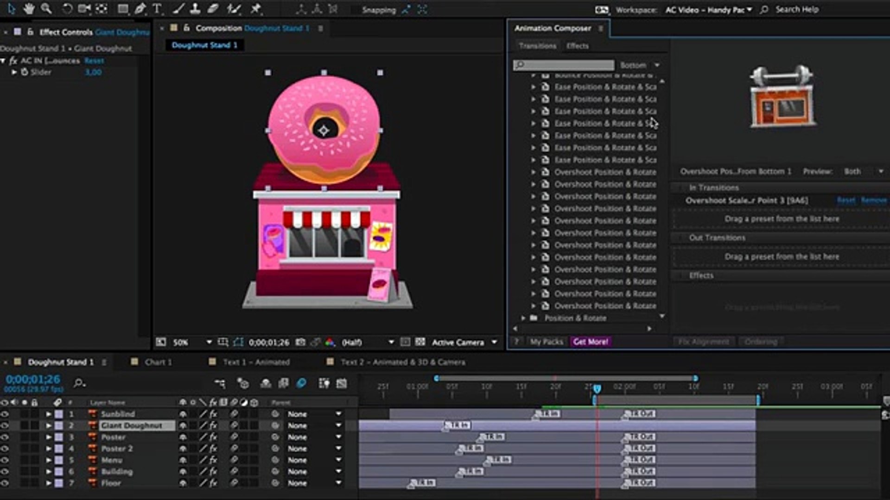
Task: Click the Slider value 3,00
Action: [93, 72]
